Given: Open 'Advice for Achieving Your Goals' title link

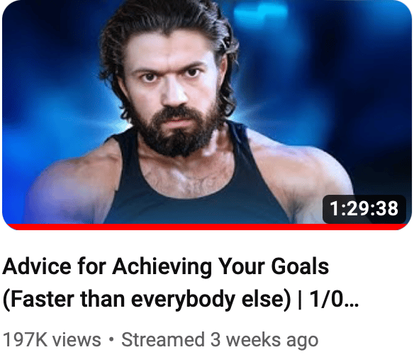Looking at the screenshot, I should pos(166,266).
